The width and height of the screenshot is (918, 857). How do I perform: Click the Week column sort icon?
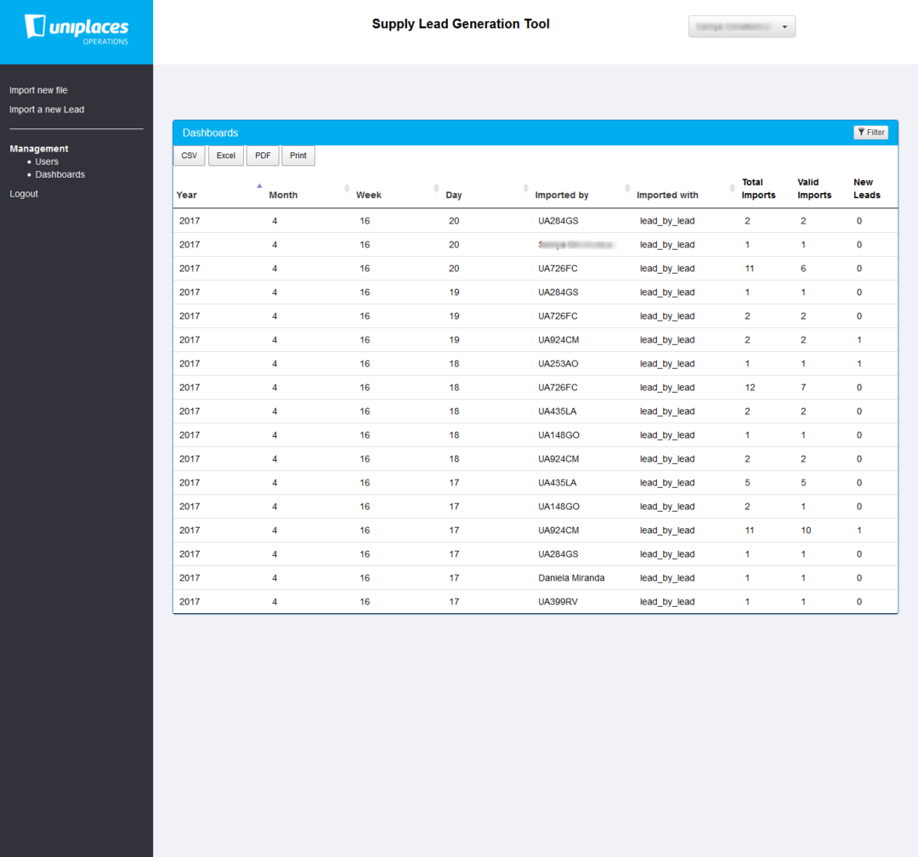436,188
